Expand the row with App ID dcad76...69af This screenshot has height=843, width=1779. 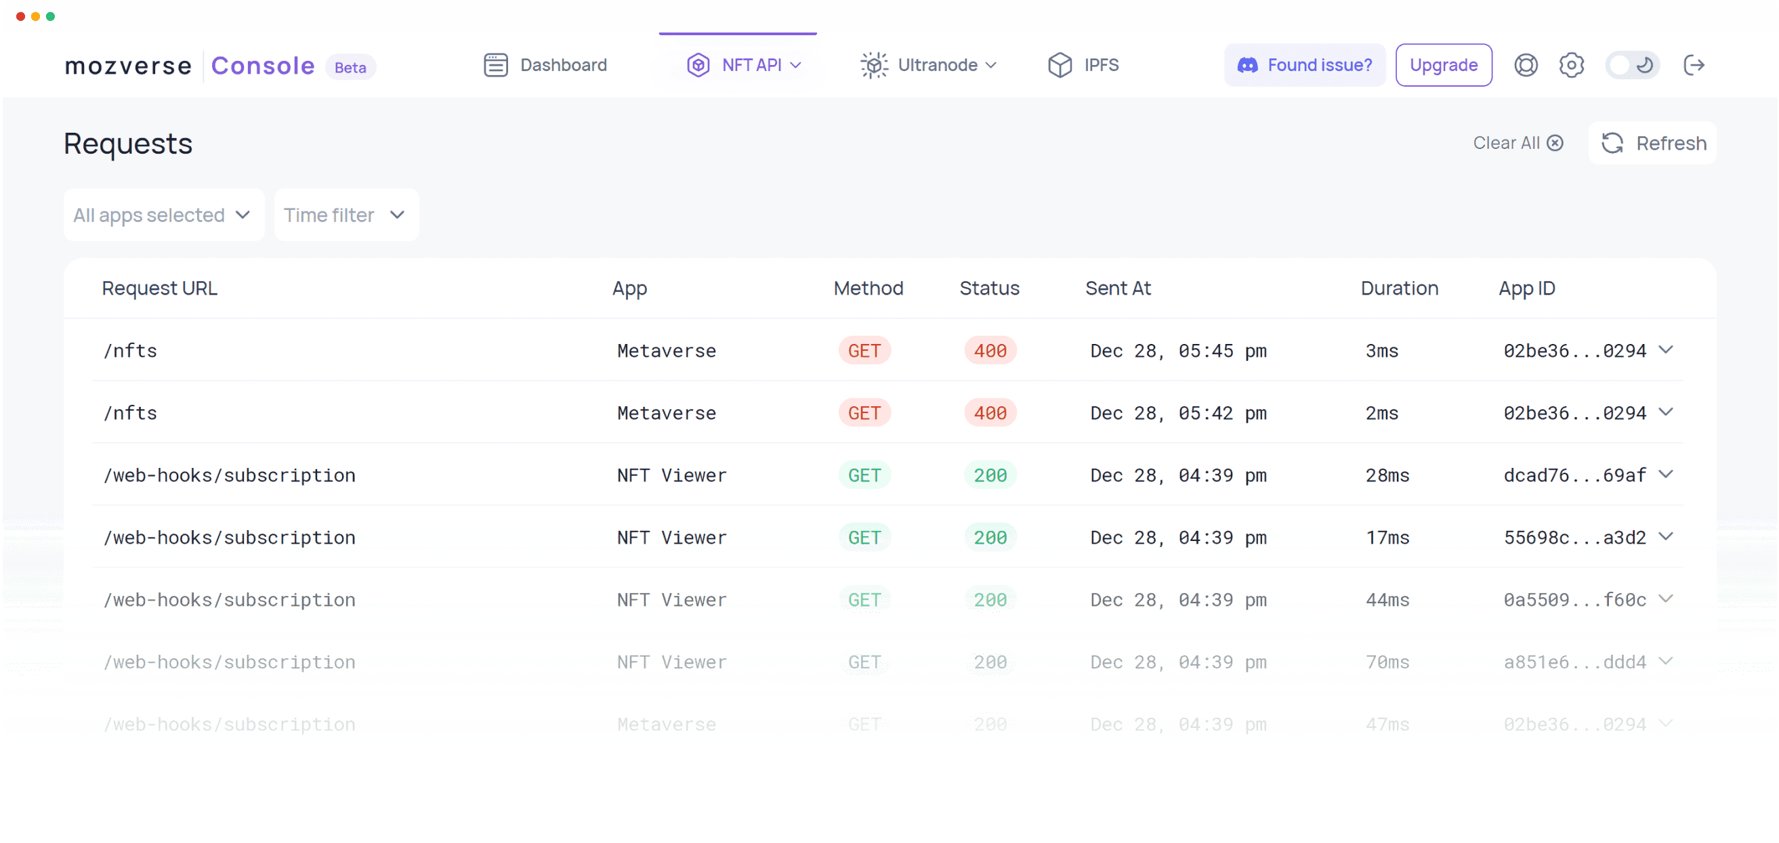(x=1666, y=475)
